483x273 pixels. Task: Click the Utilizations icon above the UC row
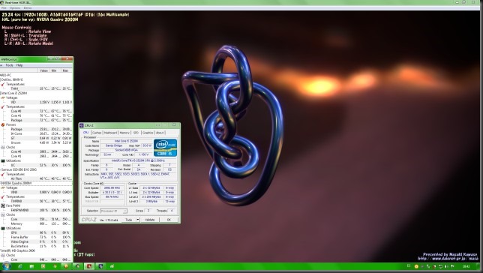tap(3, 160)
